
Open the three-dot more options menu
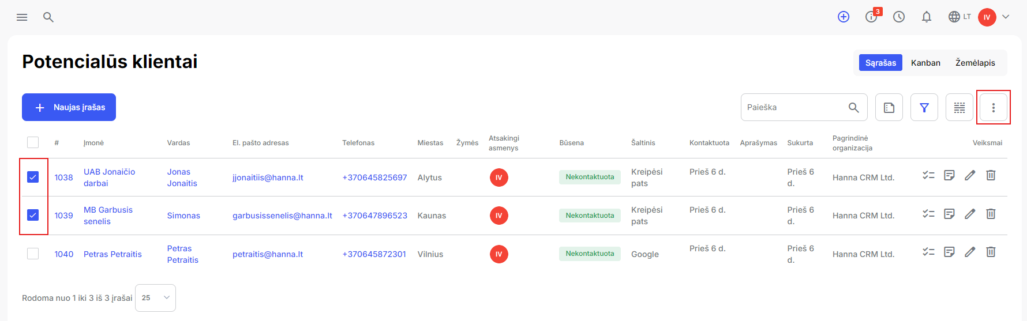[x=993, y=107]
